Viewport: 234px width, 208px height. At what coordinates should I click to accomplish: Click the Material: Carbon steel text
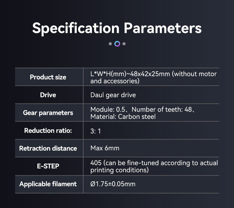(x=123, y=116)
